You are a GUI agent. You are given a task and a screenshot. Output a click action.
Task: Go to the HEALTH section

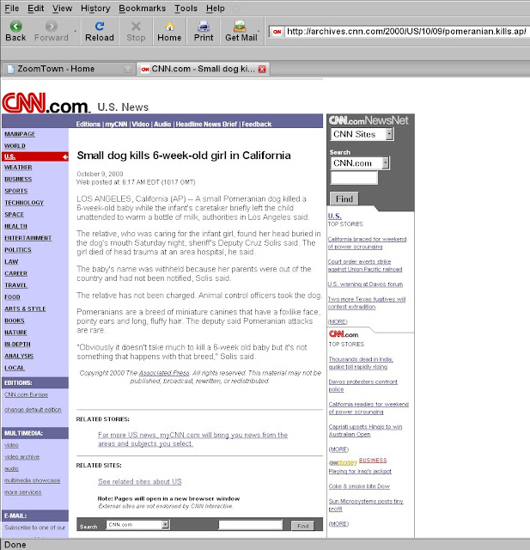pyautogui.click(x=15, y=226)
